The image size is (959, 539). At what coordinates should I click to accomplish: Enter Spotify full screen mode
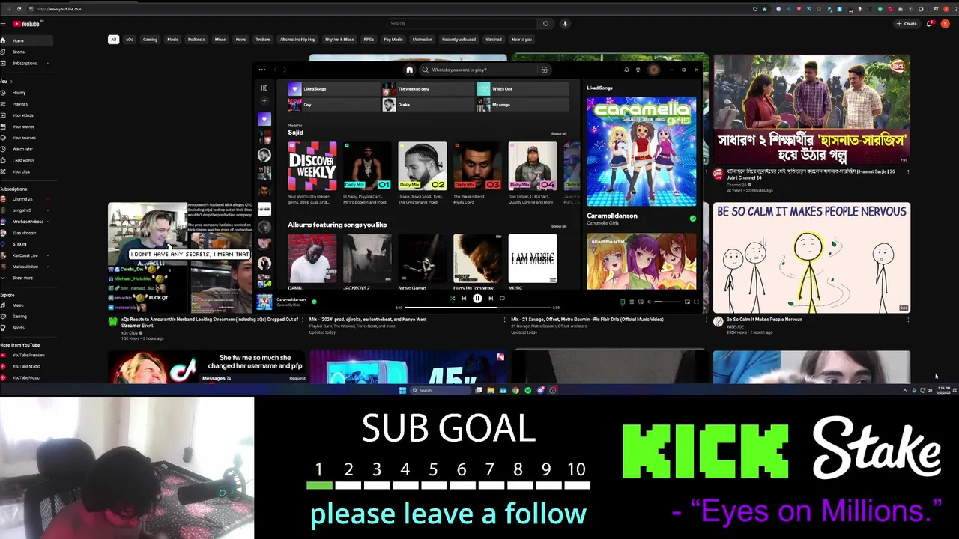(x=697, y=302)
